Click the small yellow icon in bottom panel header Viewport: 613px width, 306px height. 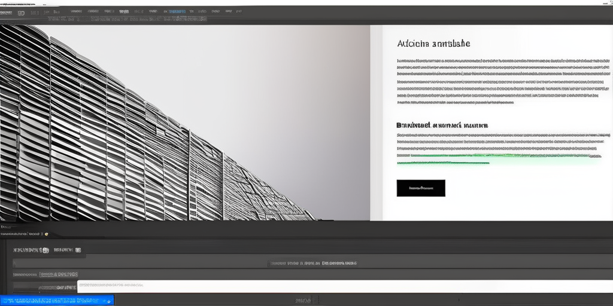coord(47,234)
